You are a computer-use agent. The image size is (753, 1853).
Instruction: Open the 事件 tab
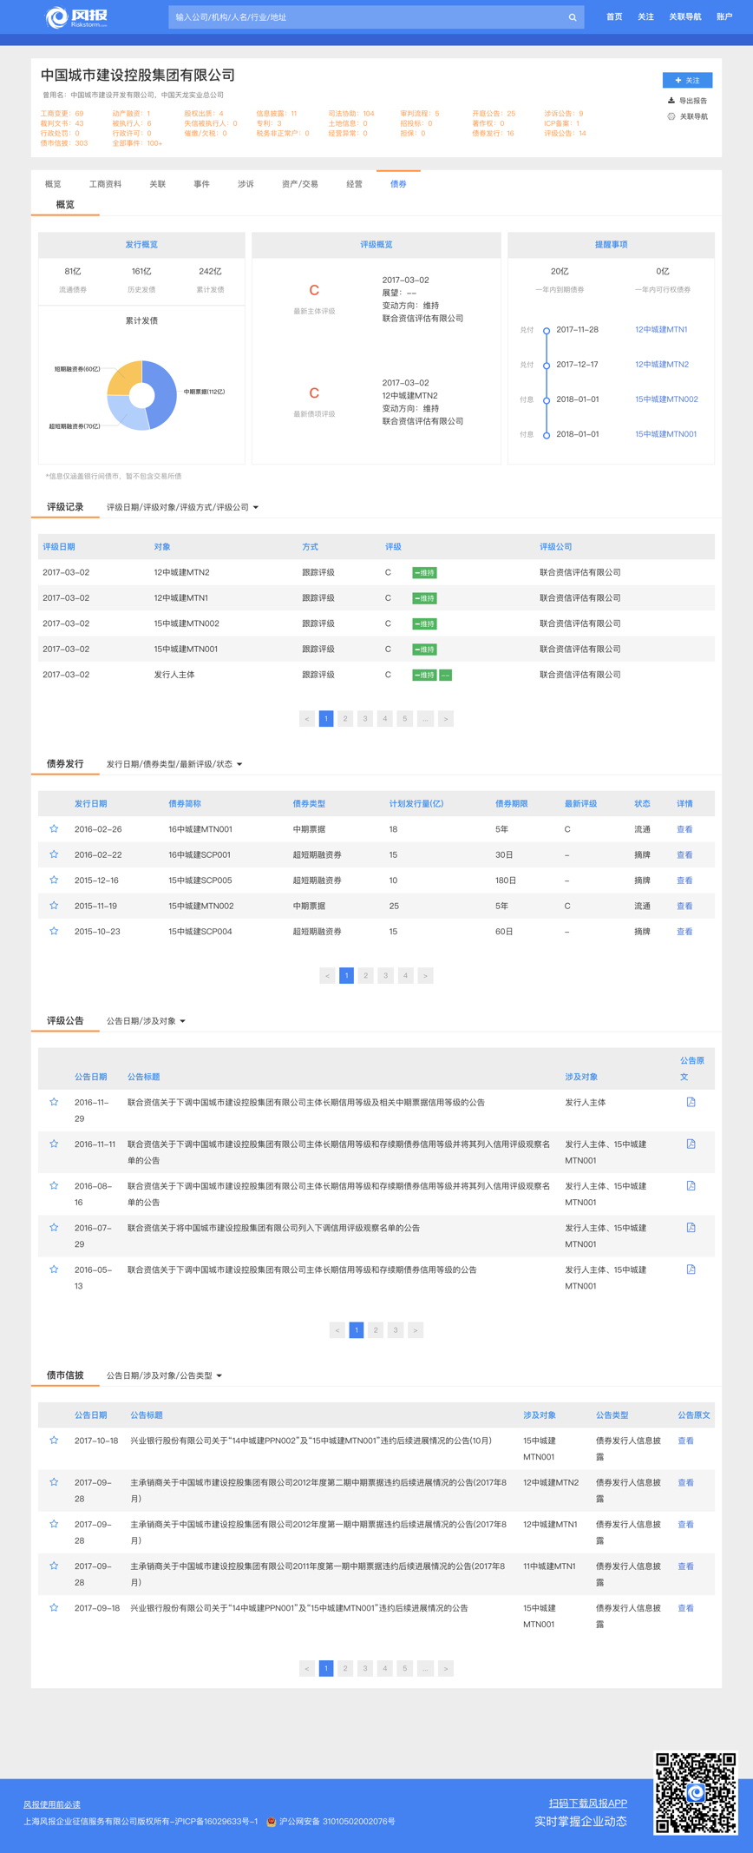pos(201,184)
